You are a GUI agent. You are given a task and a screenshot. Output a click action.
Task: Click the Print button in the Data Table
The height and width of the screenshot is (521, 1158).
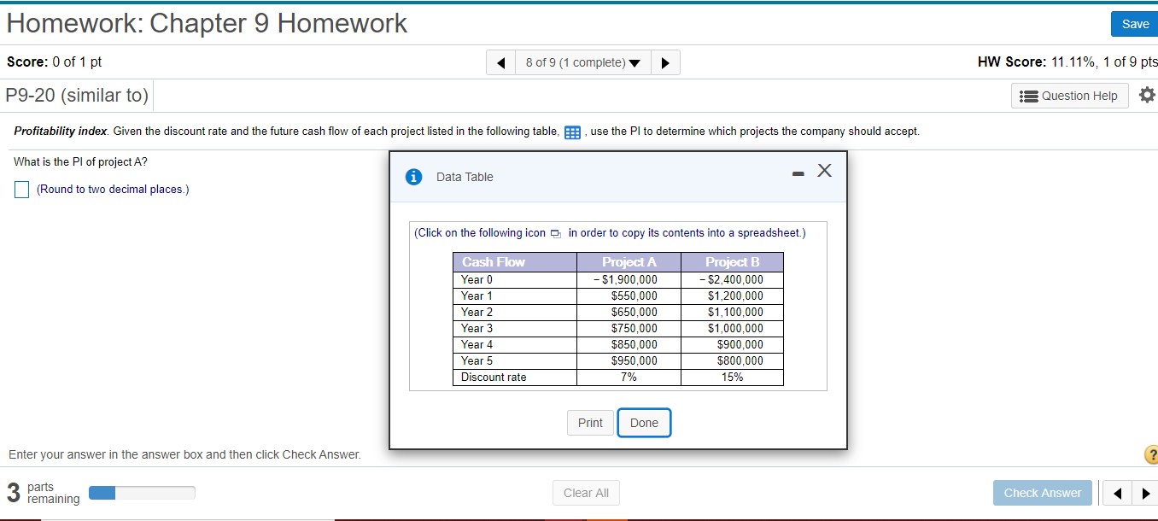click(x=590, y=423)
